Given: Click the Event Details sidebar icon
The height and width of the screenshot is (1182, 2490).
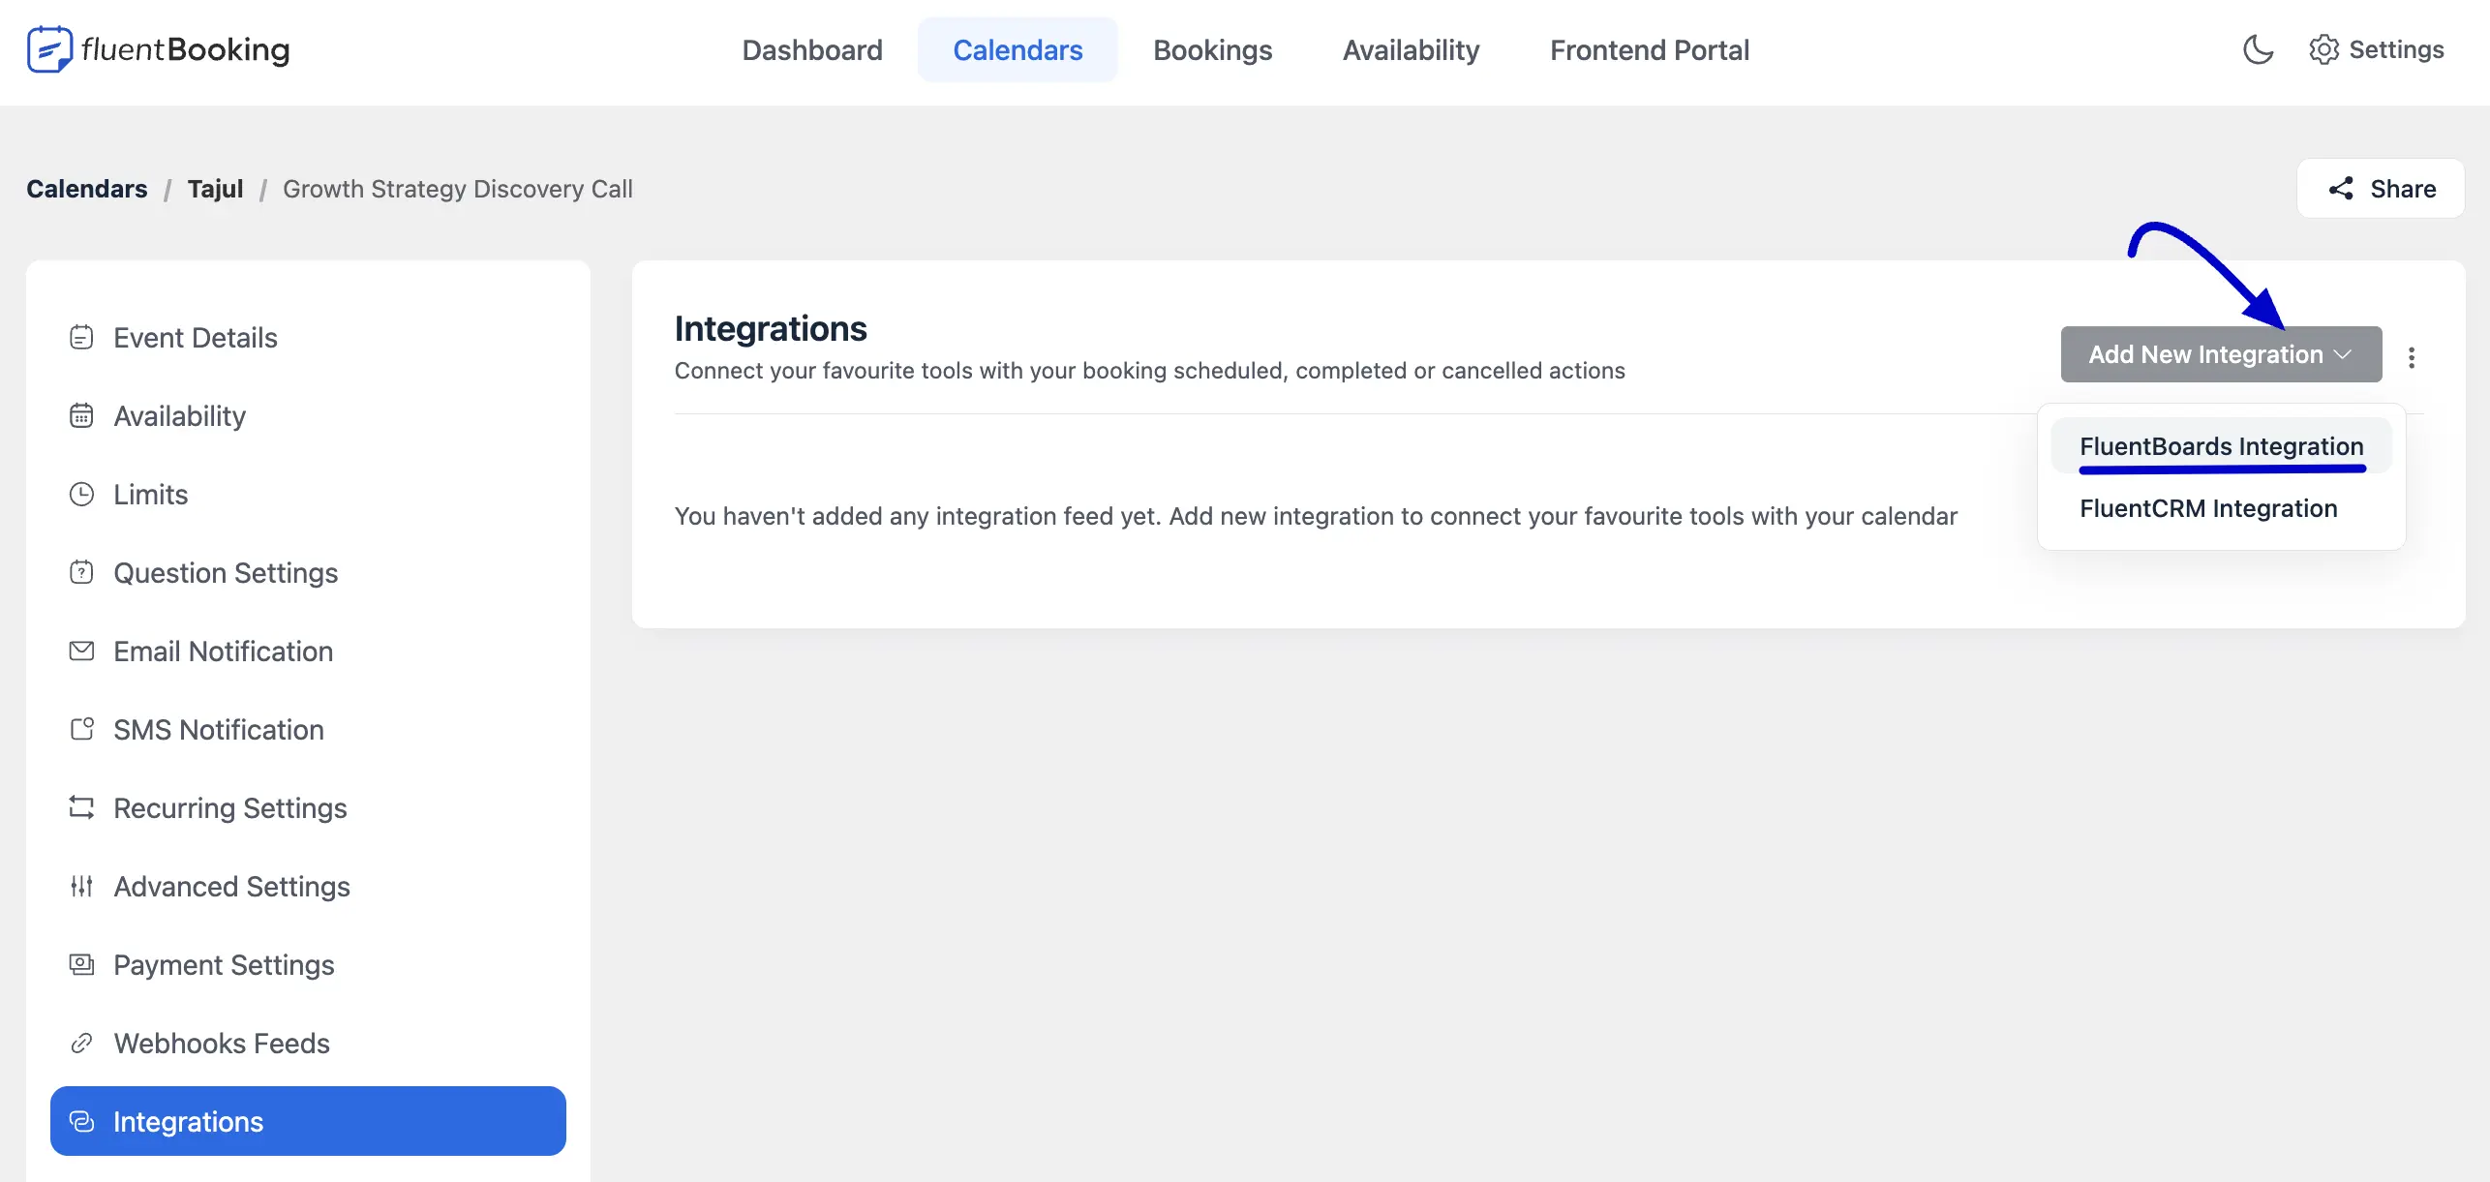Looking at the screenshot, I should point(81,337).
